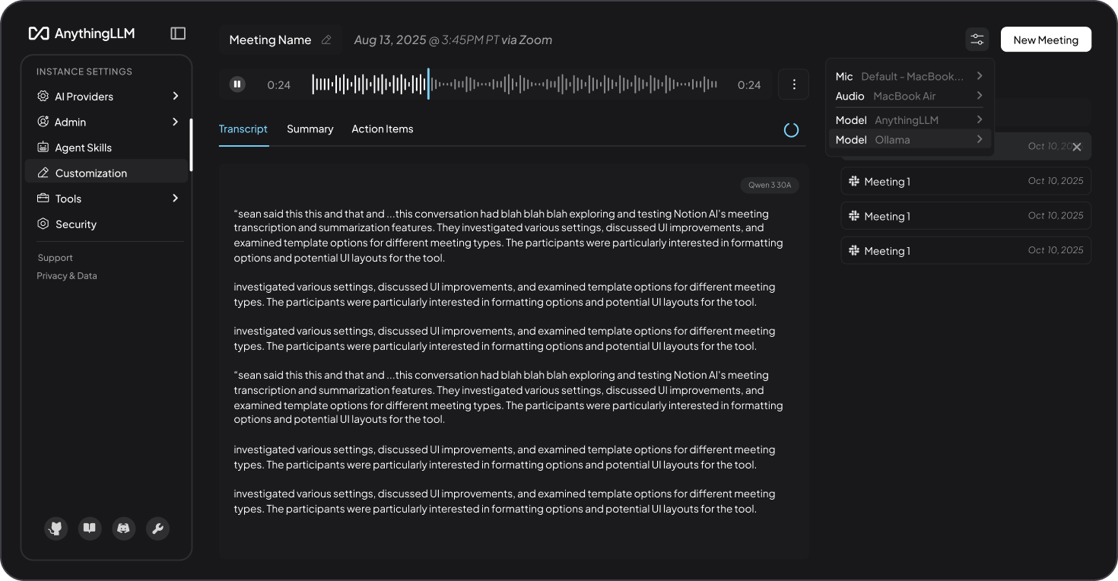Viewport: 1118px width, 581px height.
Task: Open the Privacy & Data link
Action: (x=67, y=276)
